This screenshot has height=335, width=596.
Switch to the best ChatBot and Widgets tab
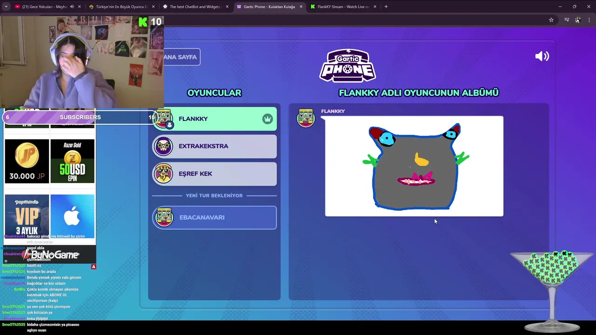tap(195, 7)
